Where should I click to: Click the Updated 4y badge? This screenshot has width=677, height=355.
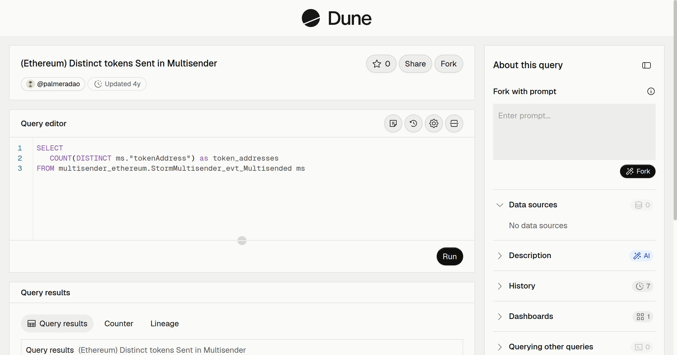[x=117, y=84]
